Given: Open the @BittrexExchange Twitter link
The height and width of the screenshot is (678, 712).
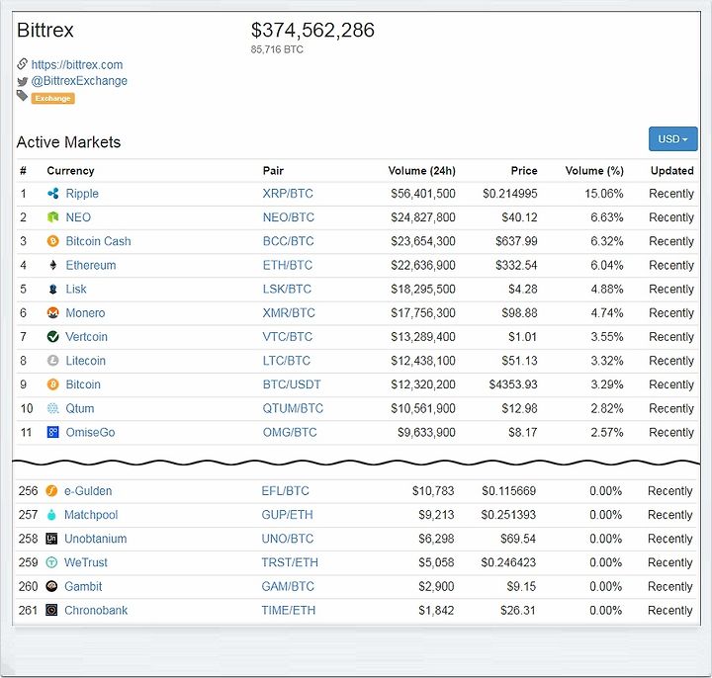Looking at the screenshot, I should 79,81.
